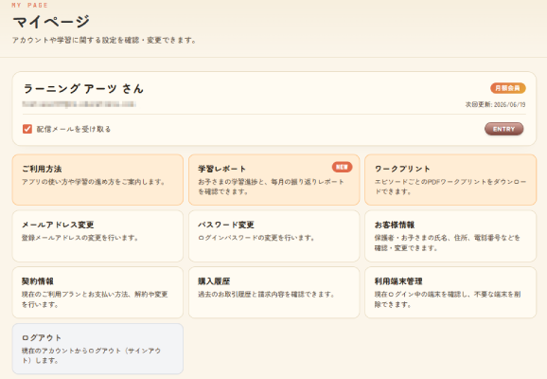Viewport: 547px width, 379px height.
Task: Click the 月額会員 badge
Action: 507,88
